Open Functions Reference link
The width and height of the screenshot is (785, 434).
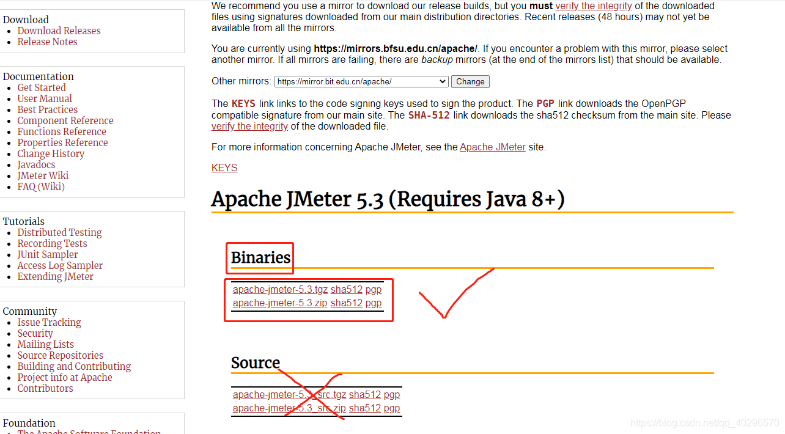pos(62,131)
